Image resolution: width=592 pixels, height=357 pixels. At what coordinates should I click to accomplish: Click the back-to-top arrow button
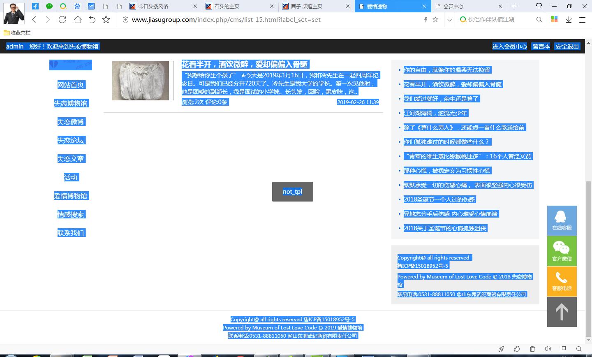pos(562,312)
